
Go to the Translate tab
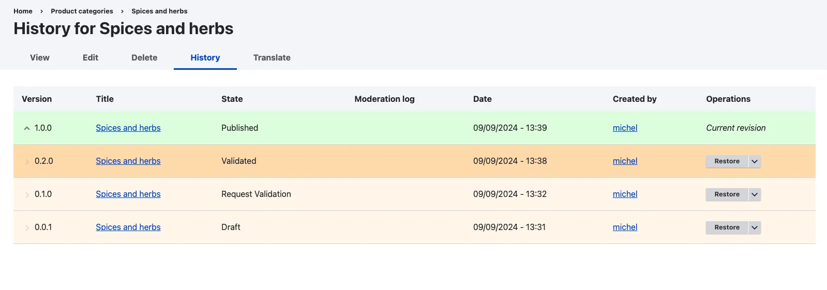tap(272, 58)
